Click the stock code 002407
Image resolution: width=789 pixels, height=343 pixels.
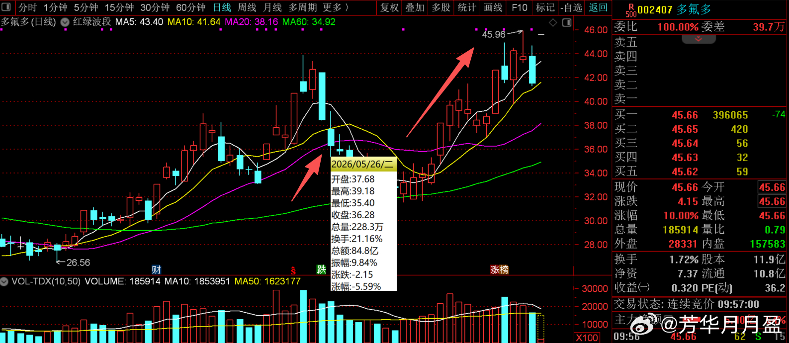click(x=655, y=9)
